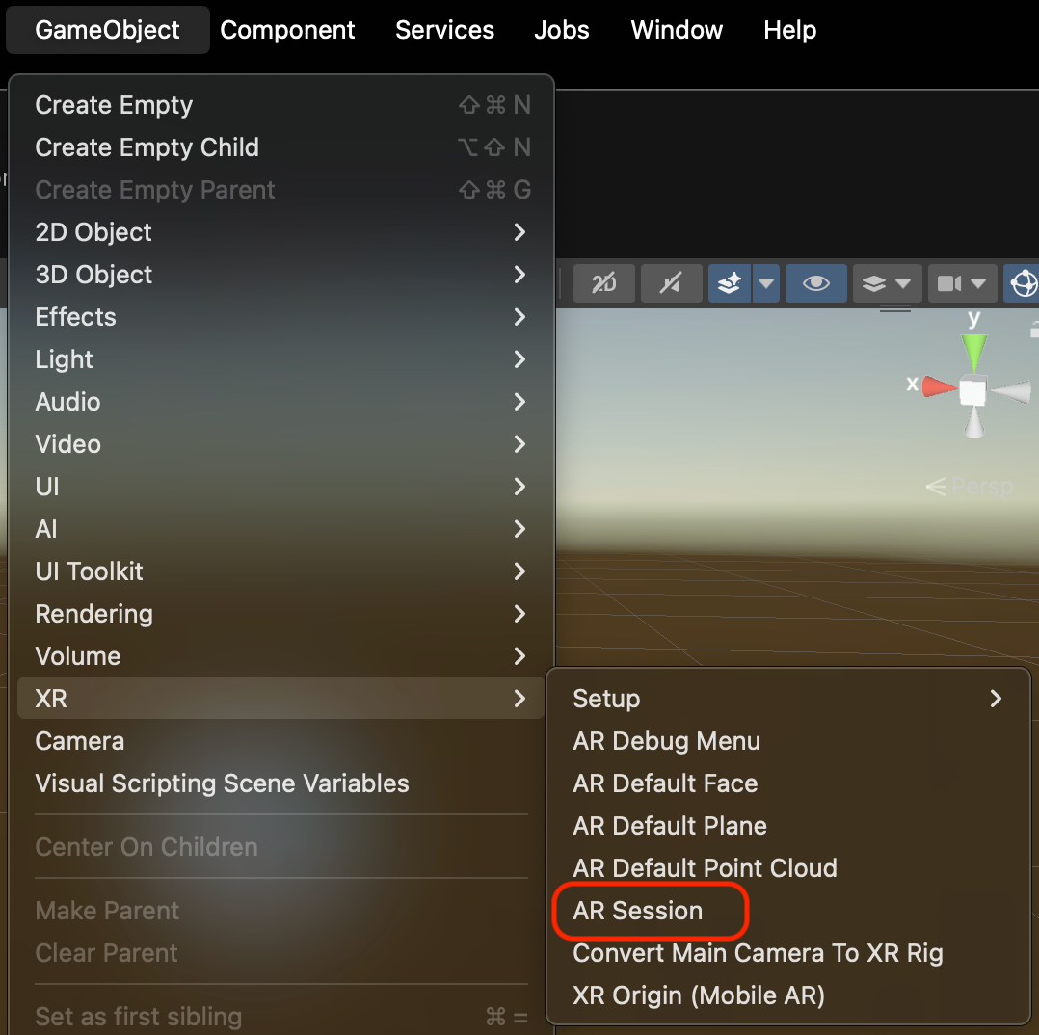Screen dimensions: 1039x1035
Task: Expand the UI submenu
Action: coord(281,487)
